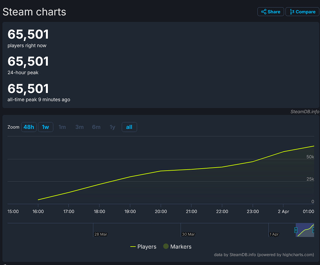This screenshot has height=265, width=320.
Task: Click the 28 Mar label on the navigator timeline
Action: tap(101, 234)
